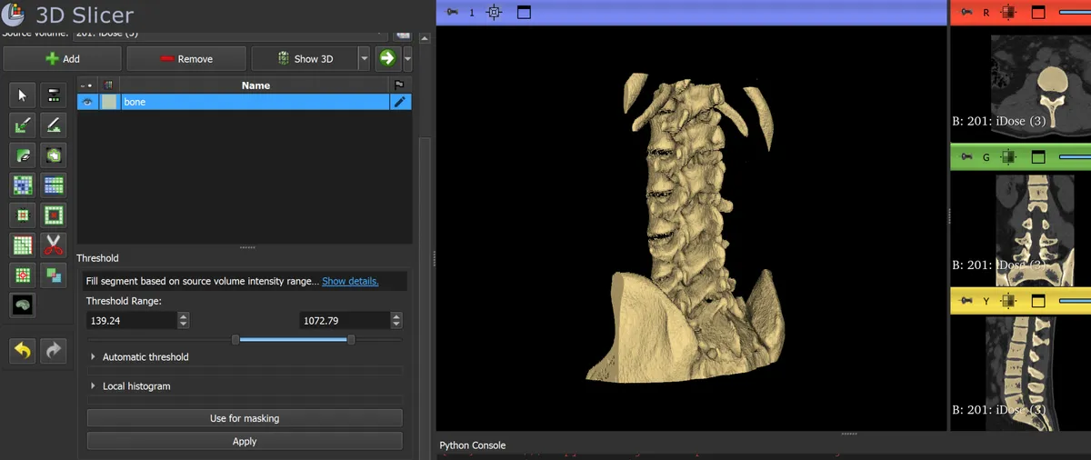Screen dimensions: 1091x460
Task: Select the Logical operators tool
Action: click(x=54, y=275)
